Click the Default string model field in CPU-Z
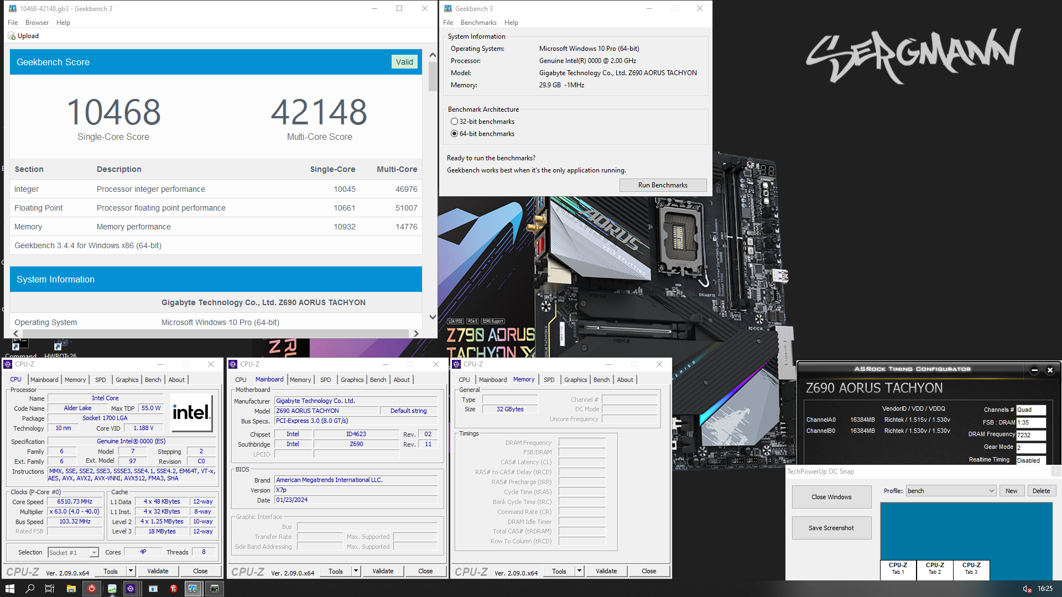The width and height of the screenshot is (1062, 597). click(409, 411)
